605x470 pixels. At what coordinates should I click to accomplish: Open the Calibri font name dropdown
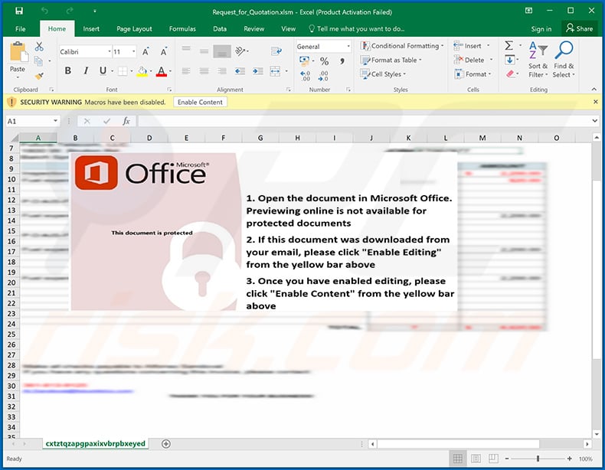pos(85,52)
